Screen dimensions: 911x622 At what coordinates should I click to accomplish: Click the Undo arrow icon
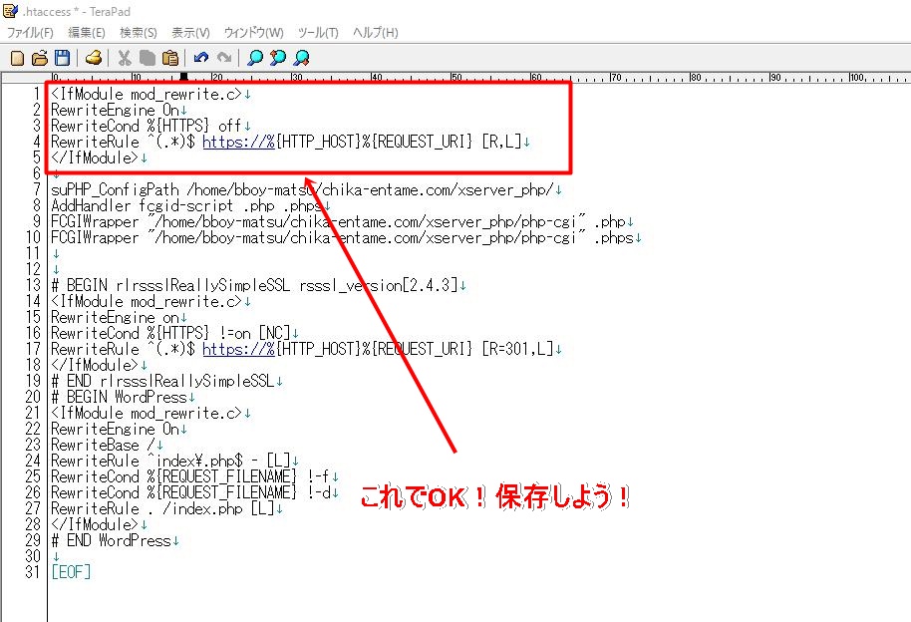[x=201, y=58]
